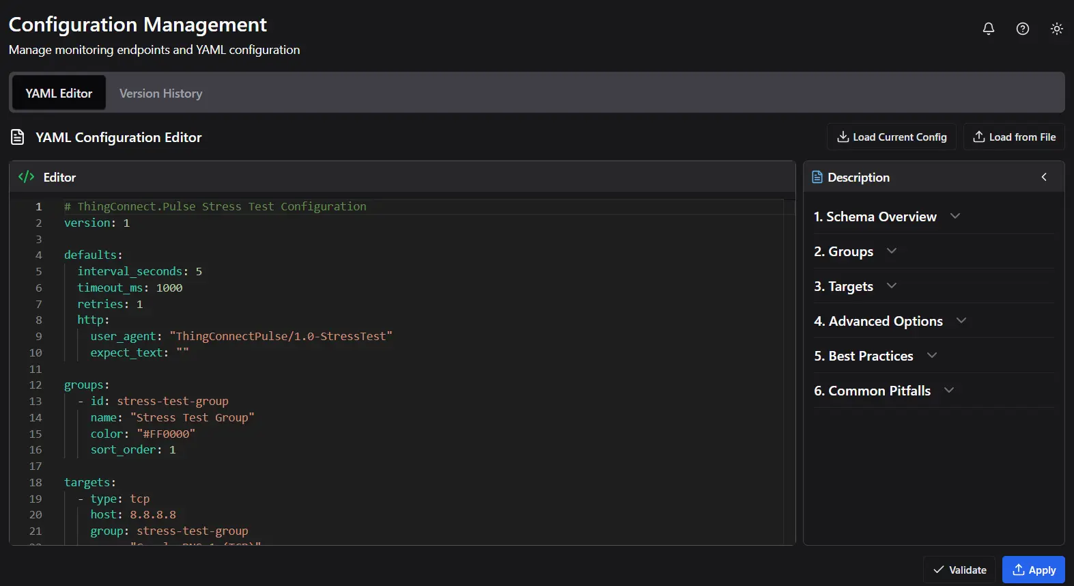Collapse the Description panel with arrow icon

point(1043,177)
